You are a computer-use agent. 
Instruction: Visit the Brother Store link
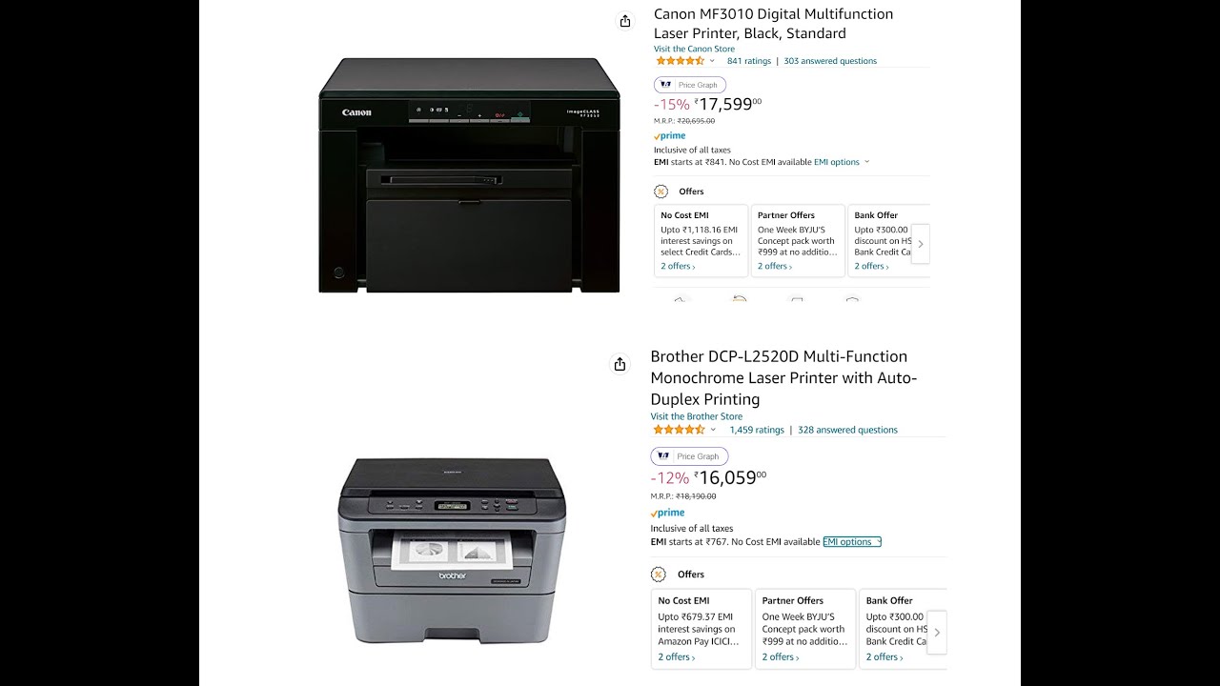[696, 416]
